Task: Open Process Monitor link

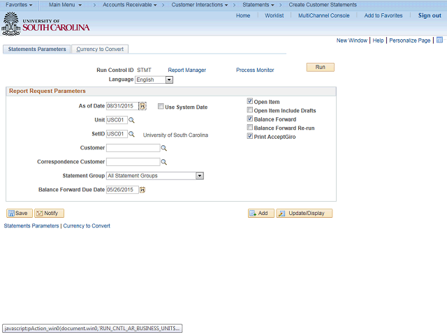Action: [x=255, y=70]
